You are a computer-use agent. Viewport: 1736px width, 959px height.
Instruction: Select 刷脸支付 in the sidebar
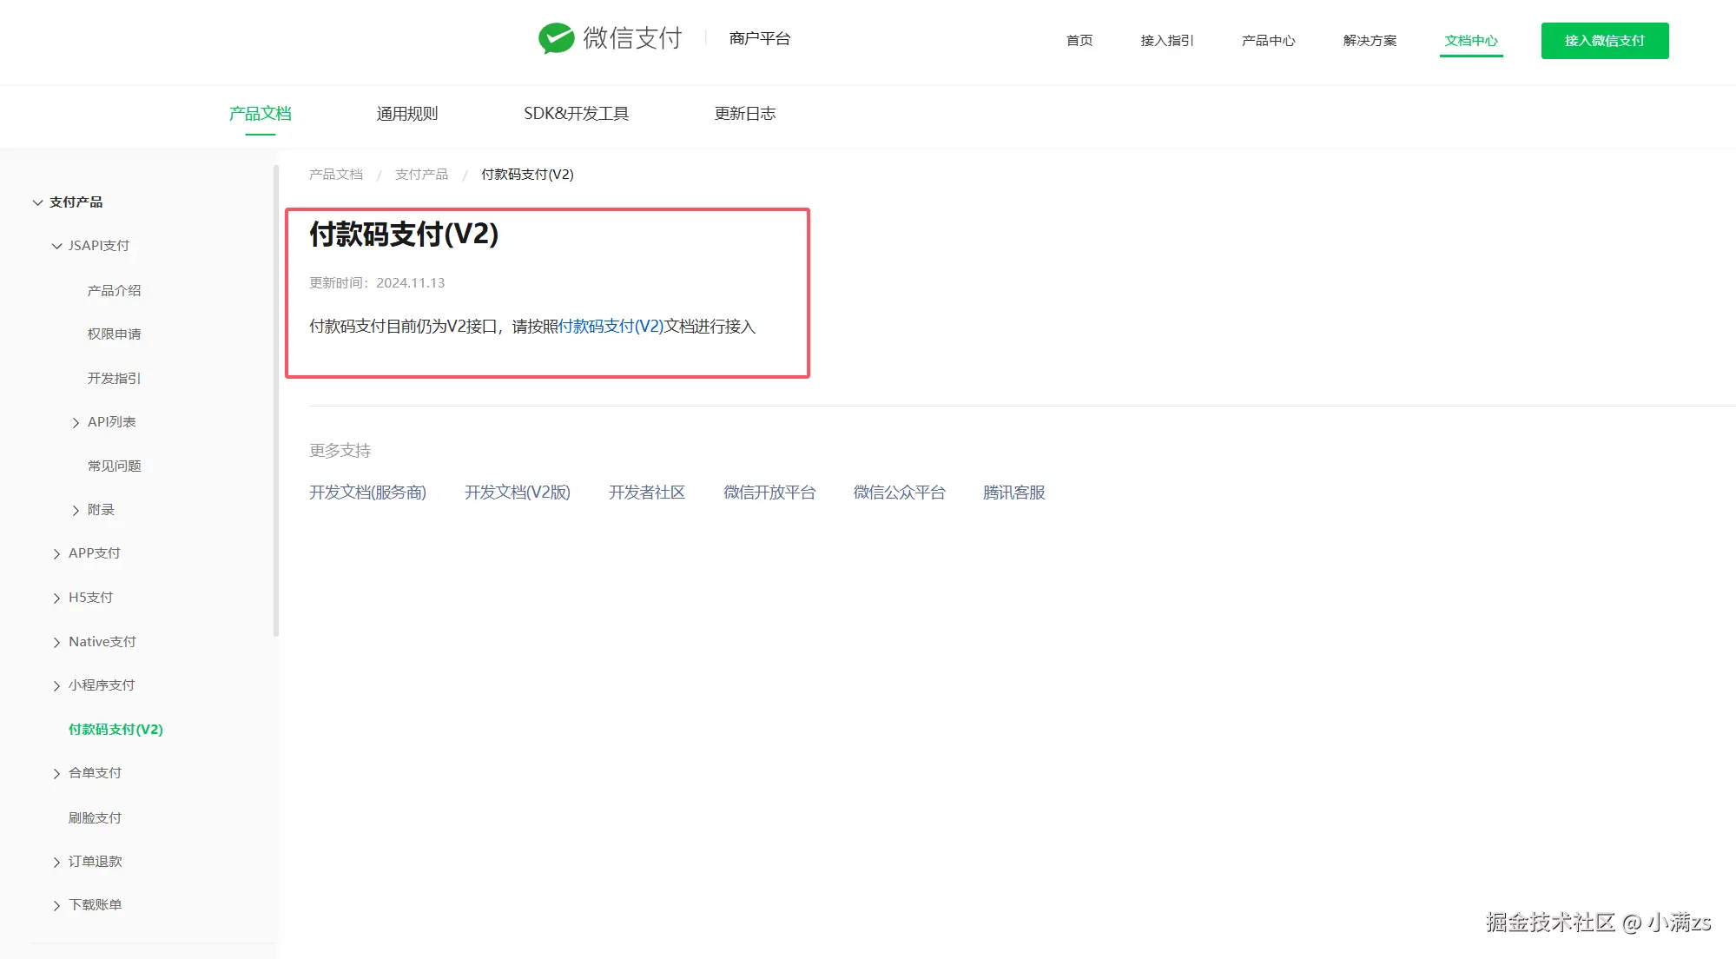[95, 818]
